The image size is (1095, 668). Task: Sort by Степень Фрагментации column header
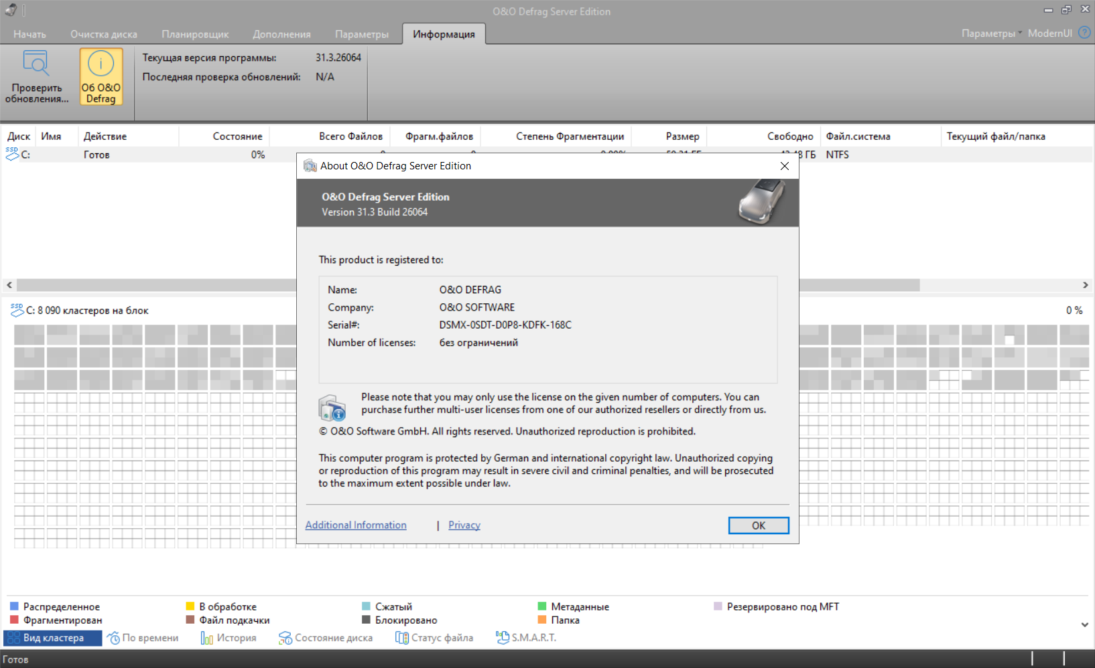556,137
